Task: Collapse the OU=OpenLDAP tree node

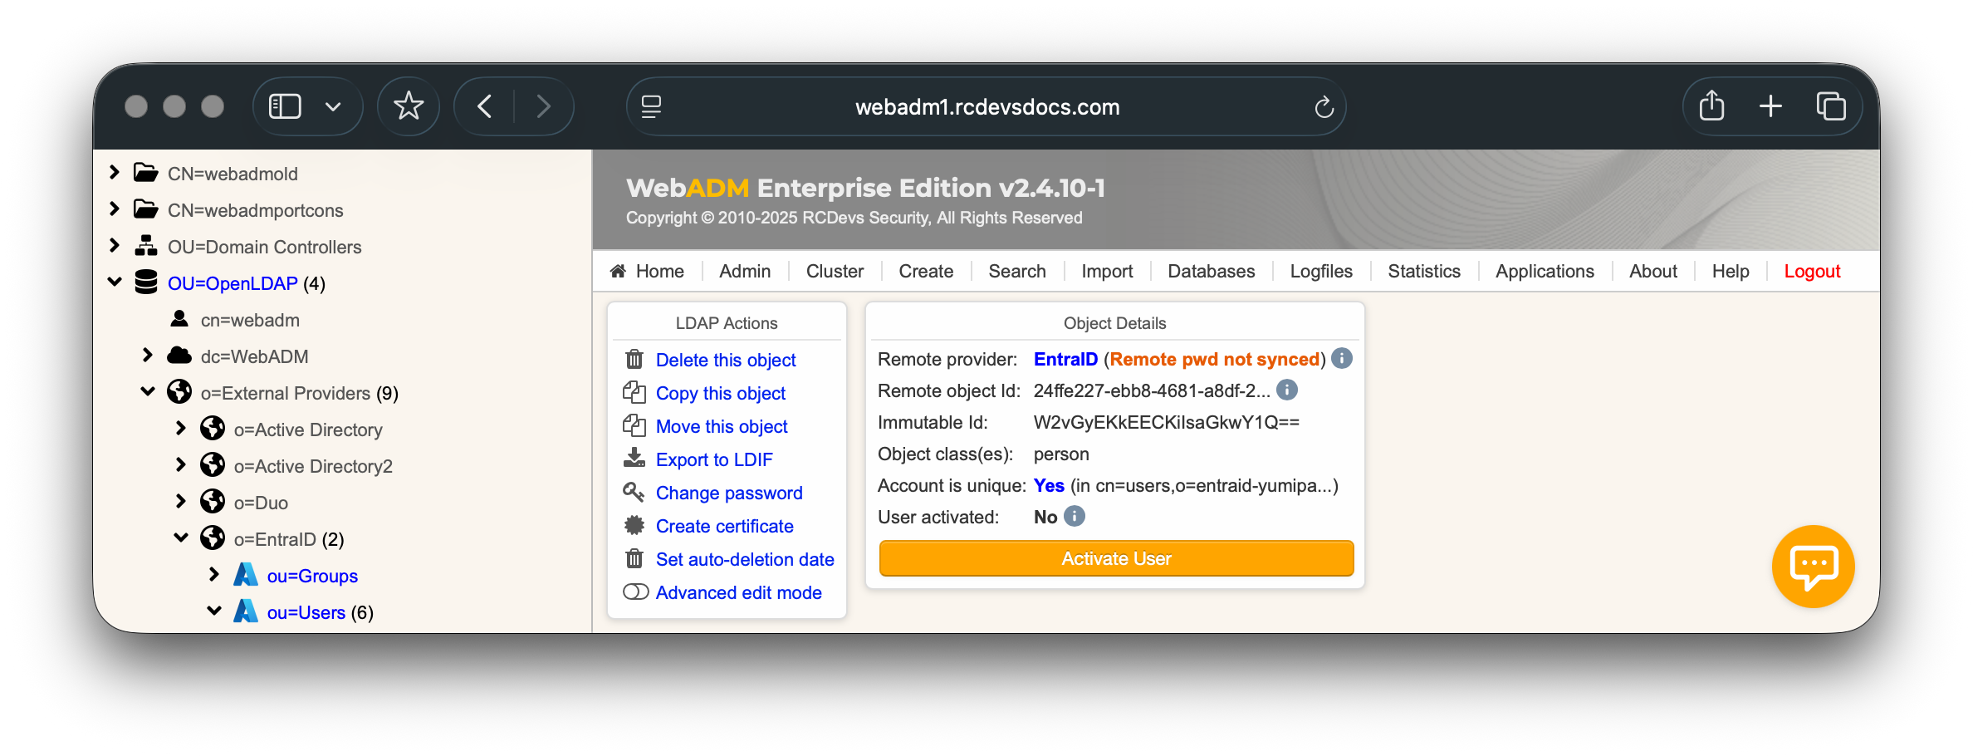Action: pos(115,282)
